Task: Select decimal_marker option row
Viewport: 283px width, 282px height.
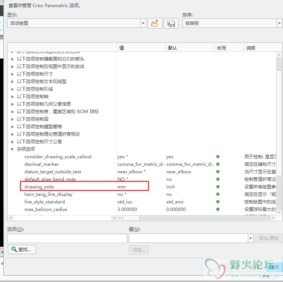Action: 42,164
